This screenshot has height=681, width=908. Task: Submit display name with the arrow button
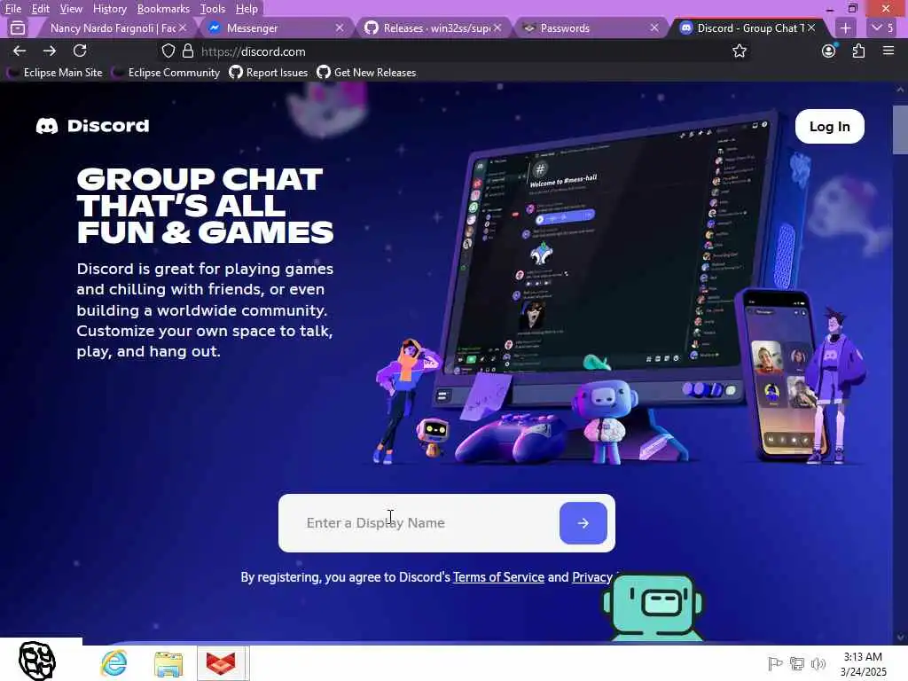pos(583,523)
